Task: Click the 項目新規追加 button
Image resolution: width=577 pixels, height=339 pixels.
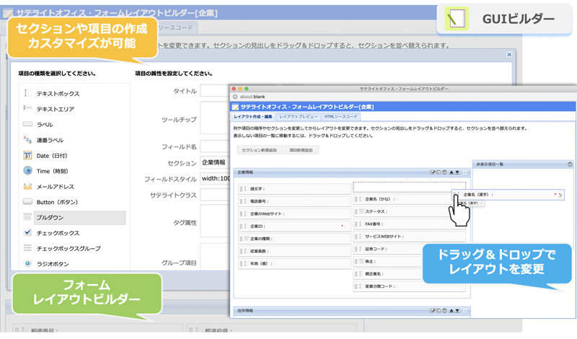Action: point(301,150)
